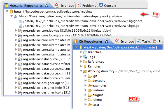Click the red Error Log icon in Mercurial panel
Viewport: 168px width, 112px height.
57,5
